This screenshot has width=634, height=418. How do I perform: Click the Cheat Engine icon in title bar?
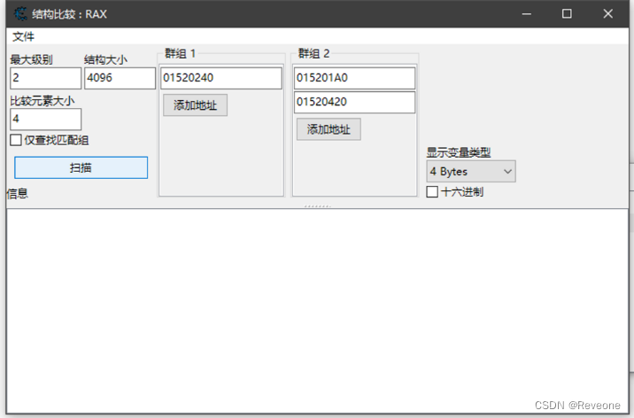coord(20,14)
